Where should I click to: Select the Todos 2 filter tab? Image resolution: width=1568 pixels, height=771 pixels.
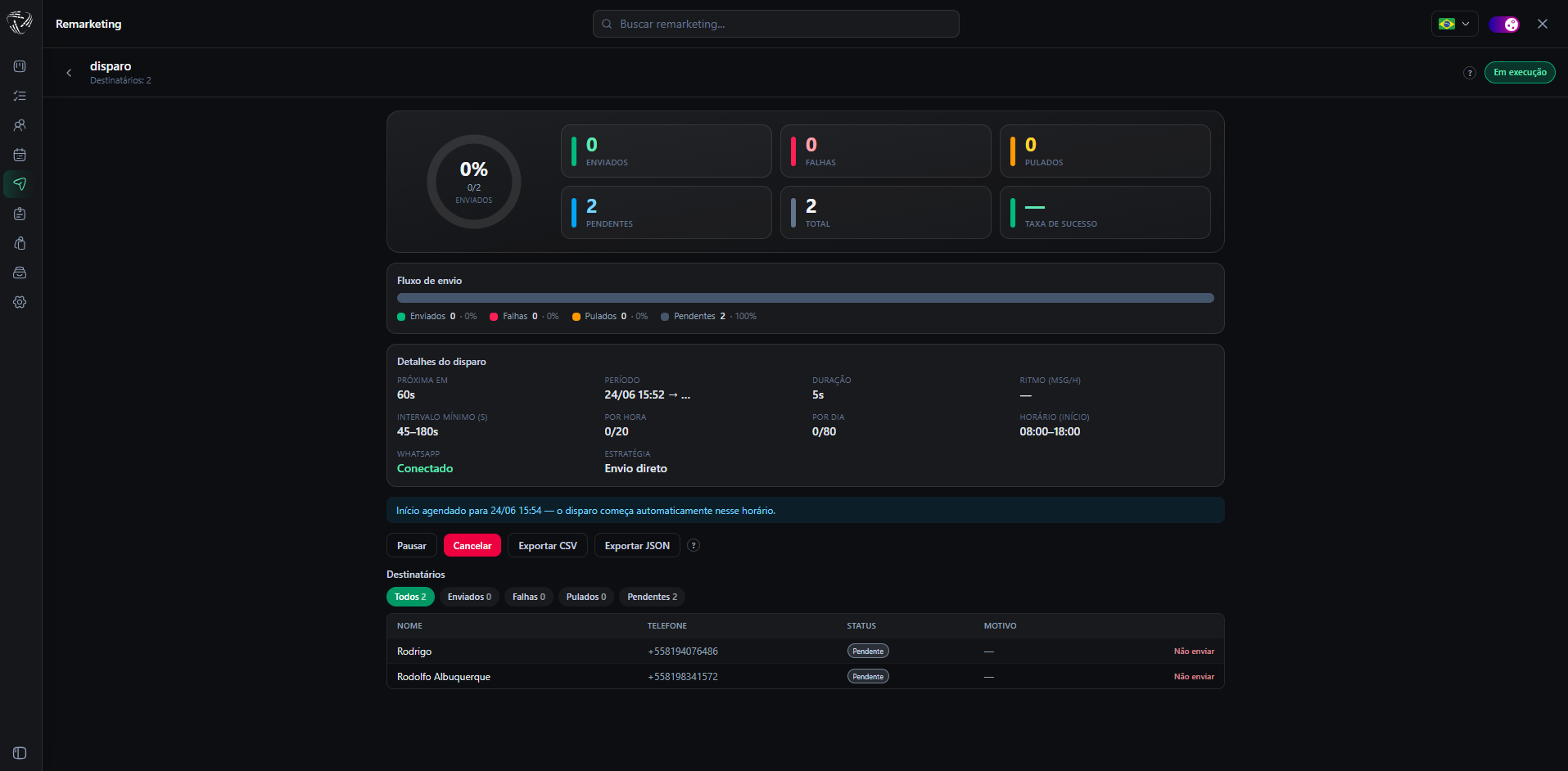[410, 597]
